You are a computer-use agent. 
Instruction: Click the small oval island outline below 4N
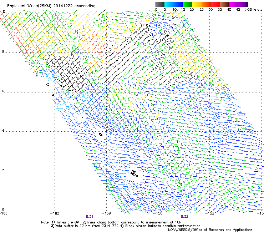[101, 134]
